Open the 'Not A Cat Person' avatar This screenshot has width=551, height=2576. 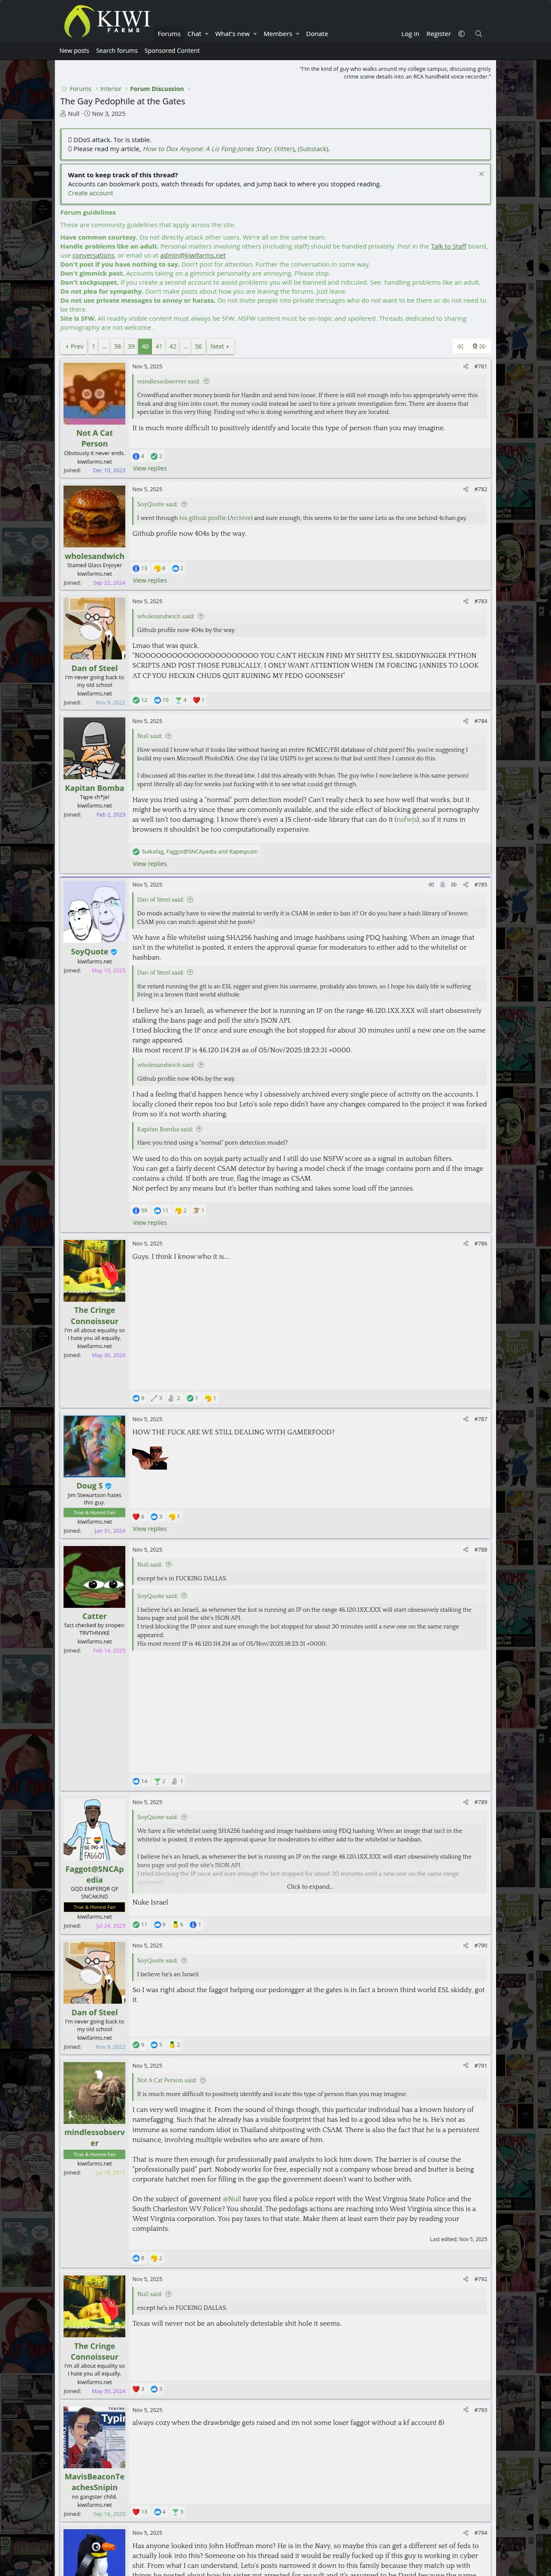click(x=94, y=394)
